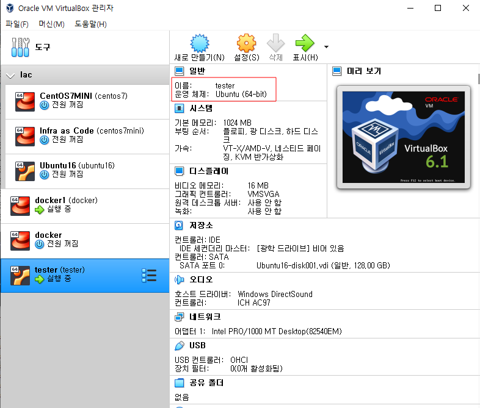This screenshot has width=480, height=408.
Task: Select the powered-off docker virtual machine
Action: click(x=85, y=241)
